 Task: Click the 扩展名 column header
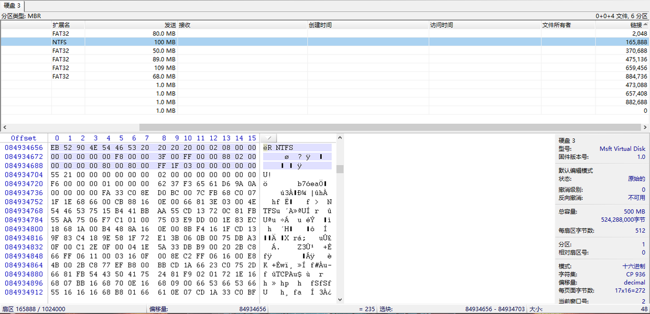tap(61, 25)
